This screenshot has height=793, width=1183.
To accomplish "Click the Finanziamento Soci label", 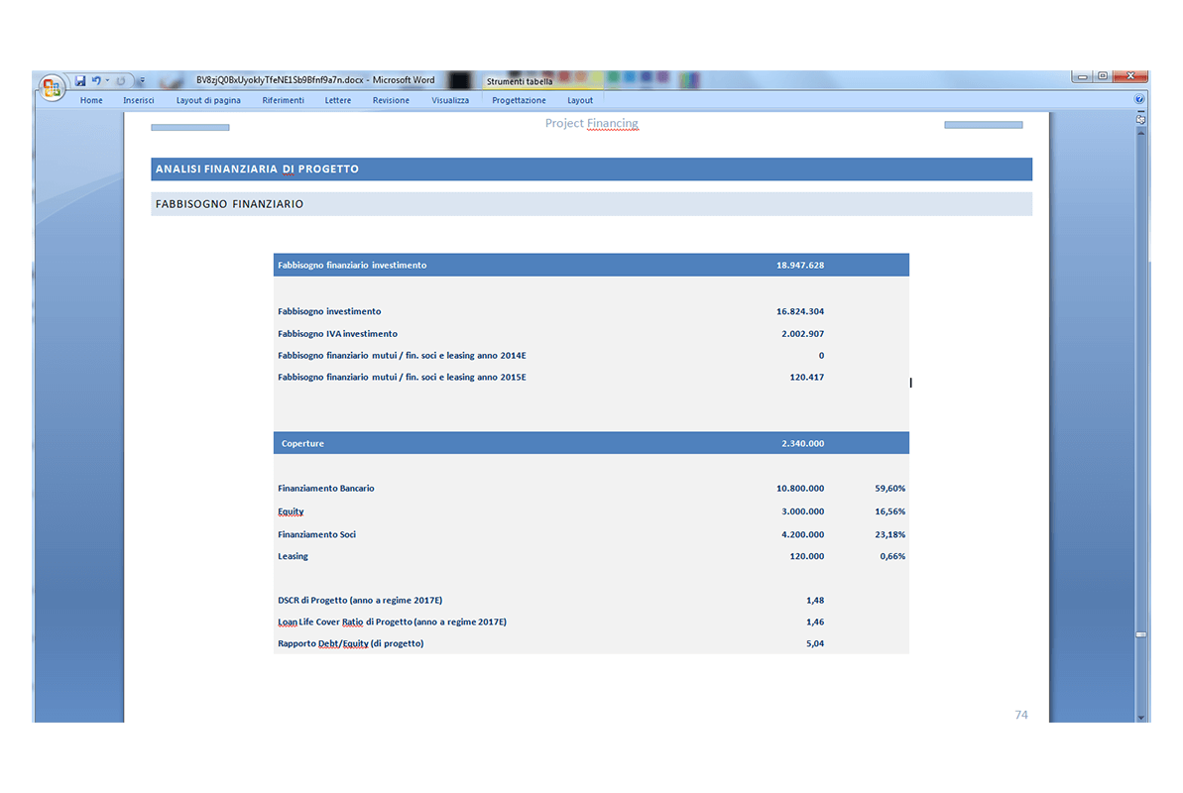I will (317, 534).
